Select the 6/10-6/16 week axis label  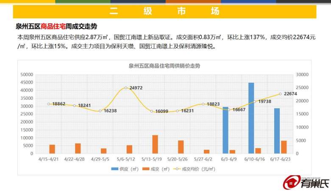coord(255,159)
